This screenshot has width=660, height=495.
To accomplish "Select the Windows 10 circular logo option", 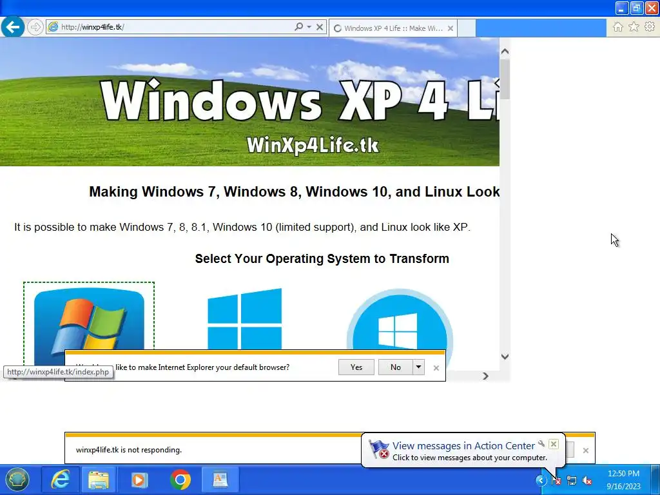I will (400, 320).
